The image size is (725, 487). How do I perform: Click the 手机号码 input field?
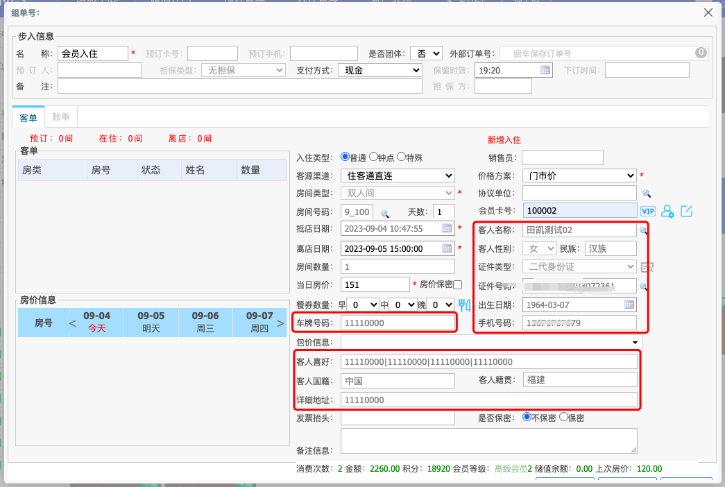580,323
